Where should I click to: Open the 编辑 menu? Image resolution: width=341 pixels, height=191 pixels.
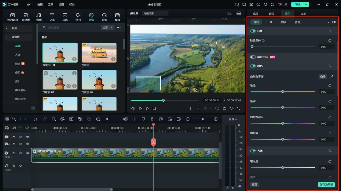point(40,5)
